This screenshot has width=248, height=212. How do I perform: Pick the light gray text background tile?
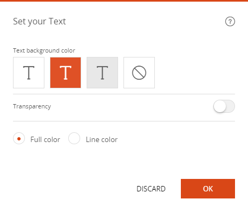point(102,73)
